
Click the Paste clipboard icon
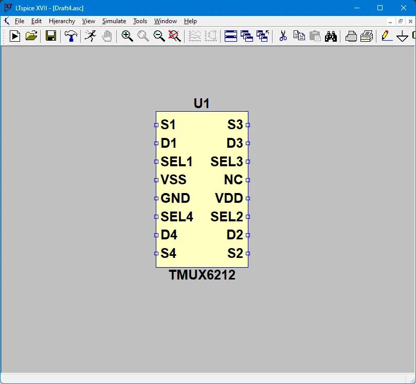[x=315, y=36]
